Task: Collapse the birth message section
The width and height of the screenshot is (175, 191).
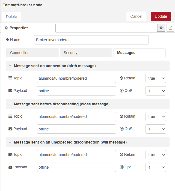Action: [x=10, y=66]
